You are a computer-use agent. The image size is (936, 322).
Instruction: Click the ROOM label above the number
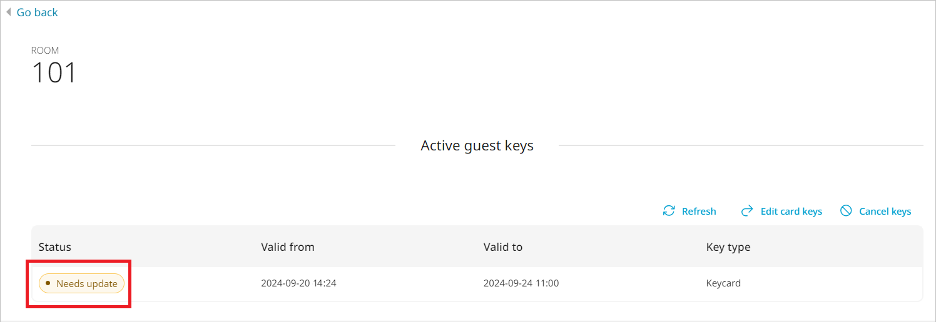pos(45,51)
